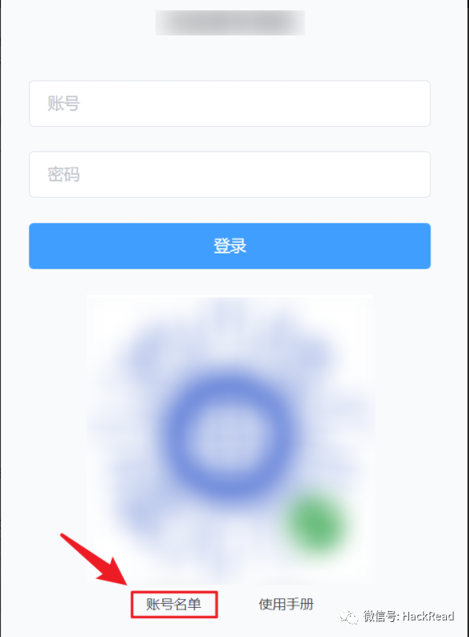Focus the 密码 password input field
The image size is (469, 637).
click(x=230, y=175)
